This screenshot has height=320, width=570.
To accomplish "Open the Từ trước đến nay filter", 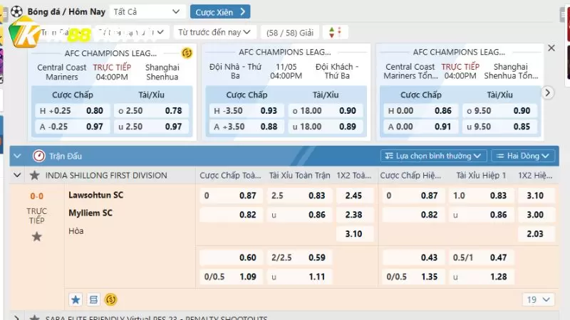I will tap(215, 32).
